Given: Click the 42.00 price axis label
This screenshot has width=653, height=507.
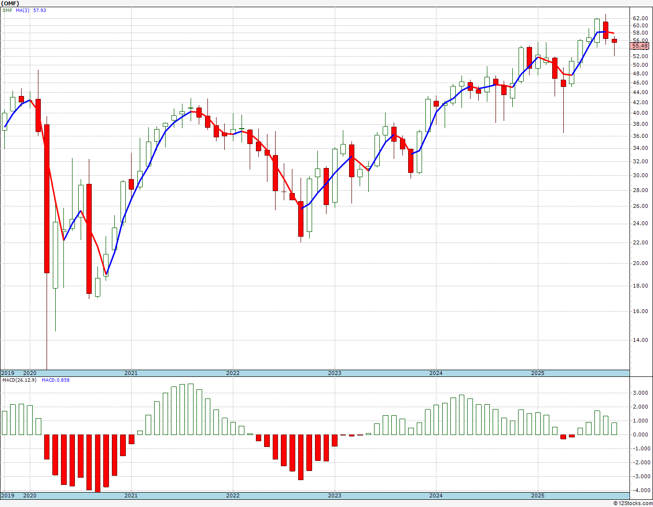Looking at the screenshot, I should pos(641,102).
